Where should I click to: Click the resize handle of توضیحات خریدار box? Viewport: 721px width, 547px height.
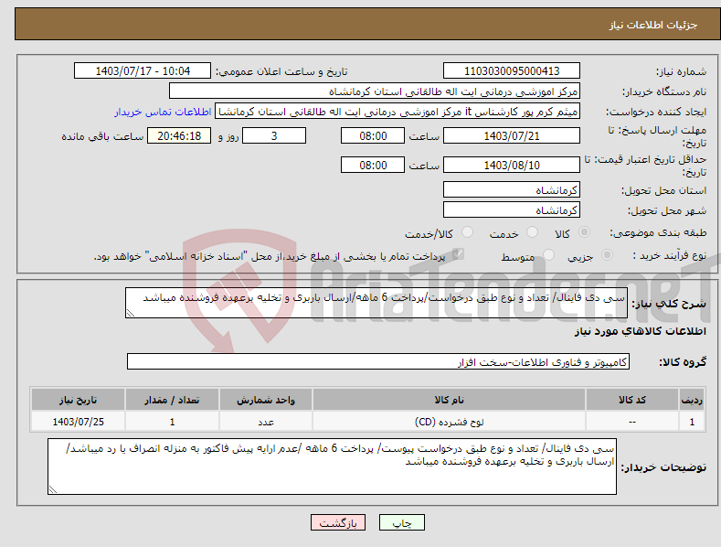tap(52, 490)
